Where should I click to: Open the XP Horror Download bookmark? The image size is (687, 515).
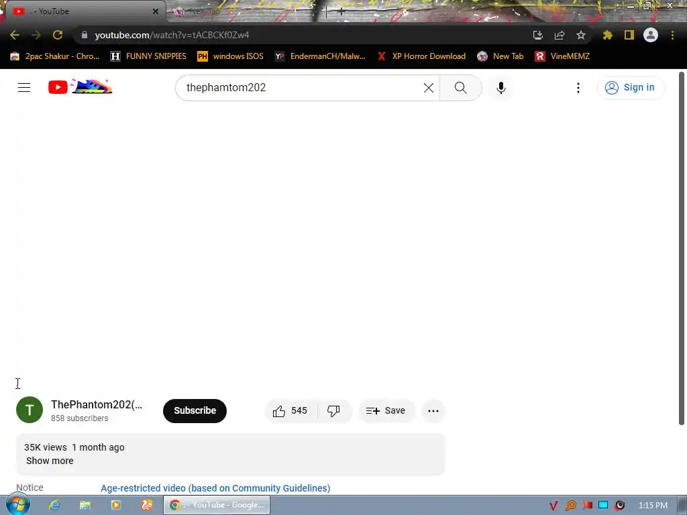click(x=422, y=56)
